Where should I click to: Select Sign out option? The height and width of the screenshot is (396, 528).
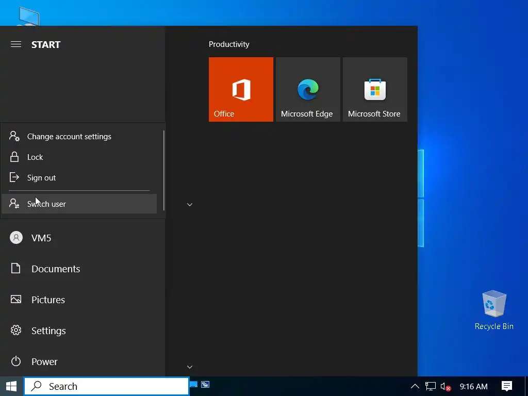(79, 177)
